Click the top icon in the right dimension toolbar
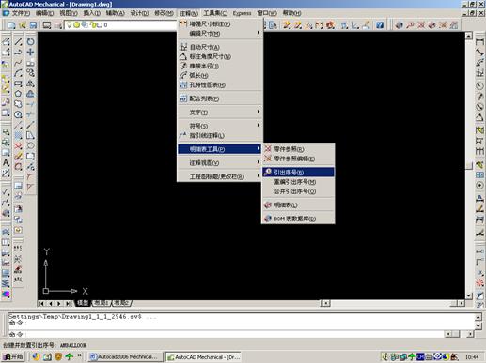This screenshot has height=363, width=486. coord(479,41)
